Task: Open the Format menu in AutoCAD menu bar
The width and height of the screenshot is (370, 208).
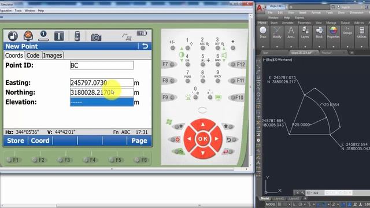Action: point(316,13)
